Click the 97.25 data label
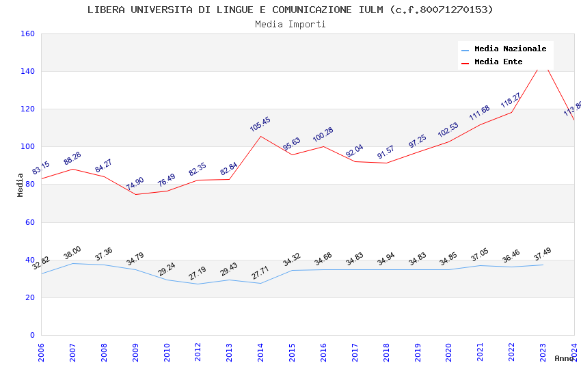Image resolution: width=581 pixels, height=376 pixels. coord(418,141)
